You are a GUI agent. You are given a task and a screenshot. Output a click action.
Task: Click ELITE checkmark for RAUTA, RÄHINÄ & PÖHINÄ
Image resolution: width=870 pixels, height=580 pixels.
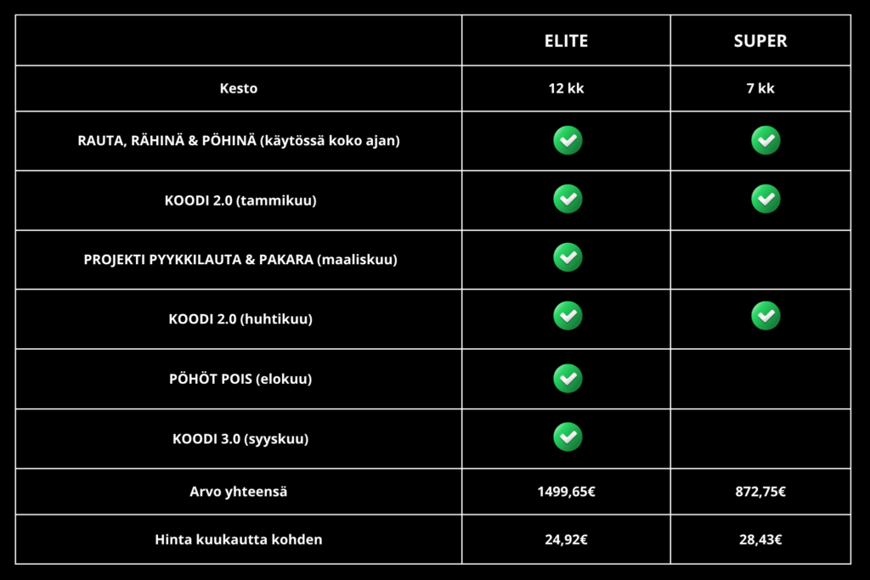tap(568, 140)
